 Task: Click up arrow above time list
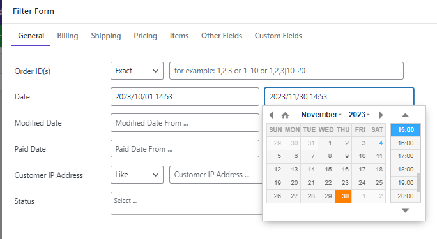pyautogui.click(x=405, y=115)
